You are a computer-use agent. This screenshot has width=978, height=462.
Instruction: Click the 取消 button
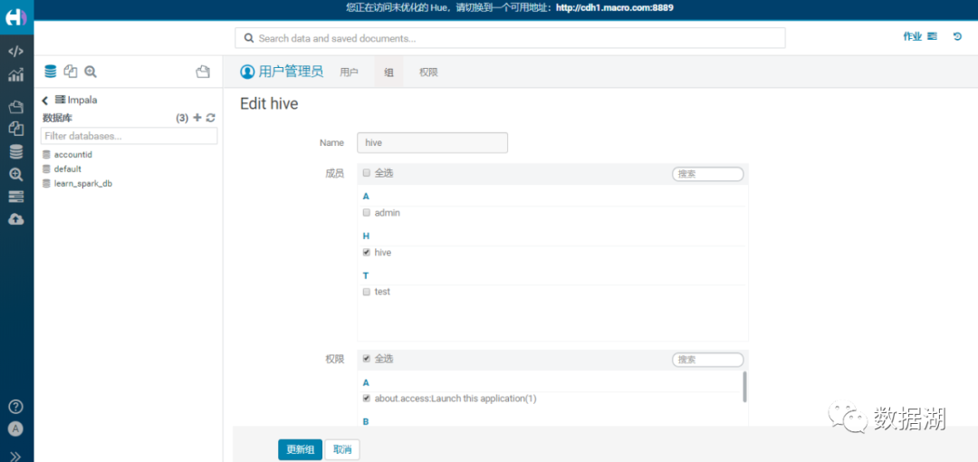coord(342,449)
